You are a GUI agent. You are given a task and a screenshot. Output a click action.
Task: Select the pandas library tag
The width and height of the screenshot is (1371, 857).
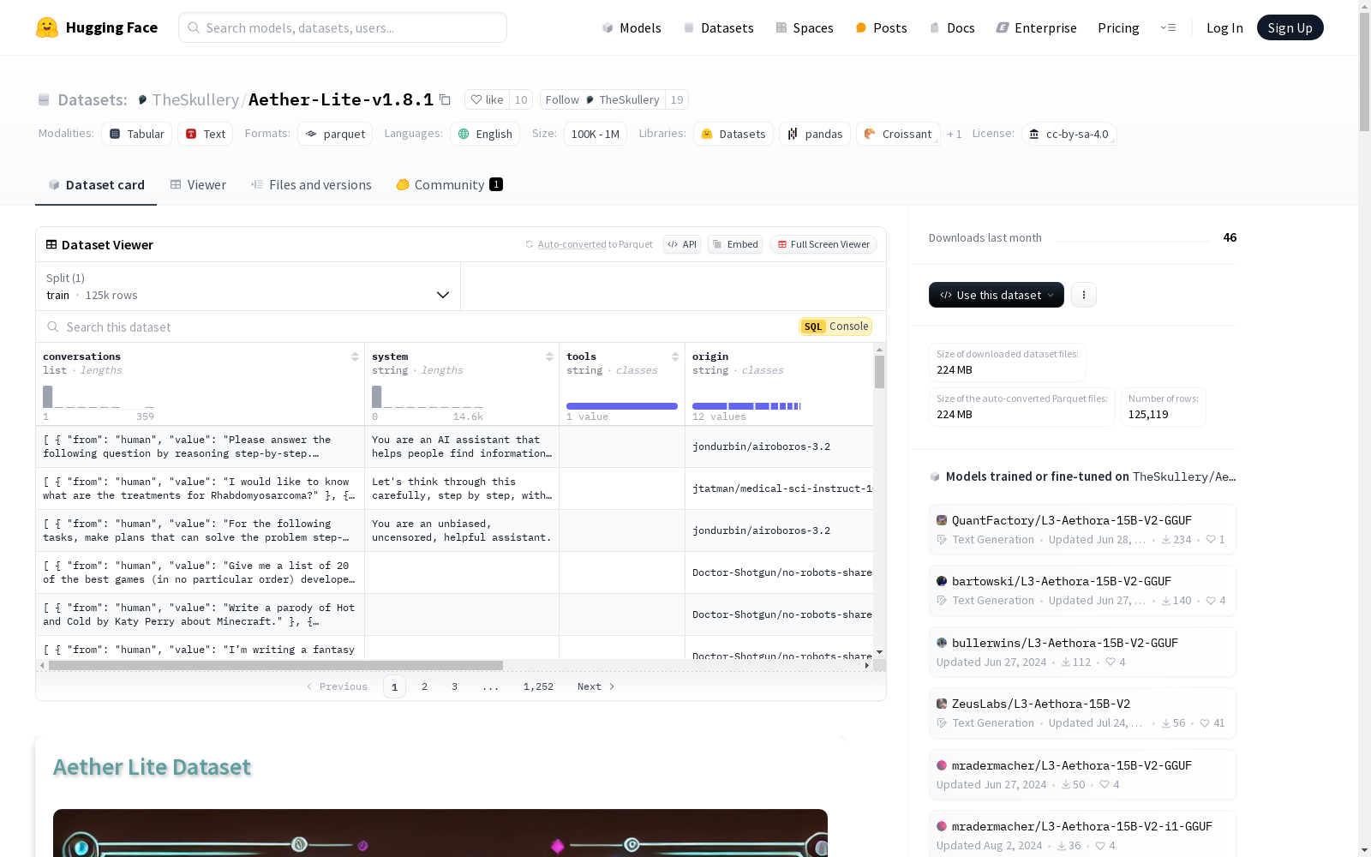(815, 134)
